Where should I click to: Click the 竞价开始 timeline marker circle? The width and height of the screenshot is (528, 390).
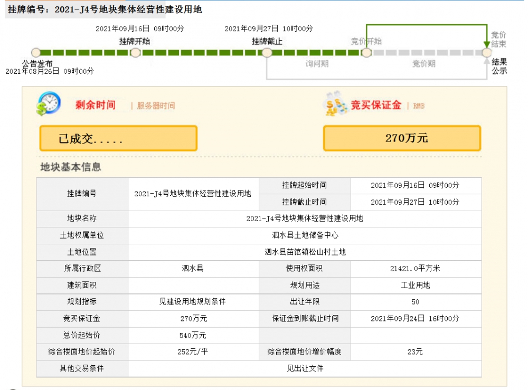pos(366,52)
